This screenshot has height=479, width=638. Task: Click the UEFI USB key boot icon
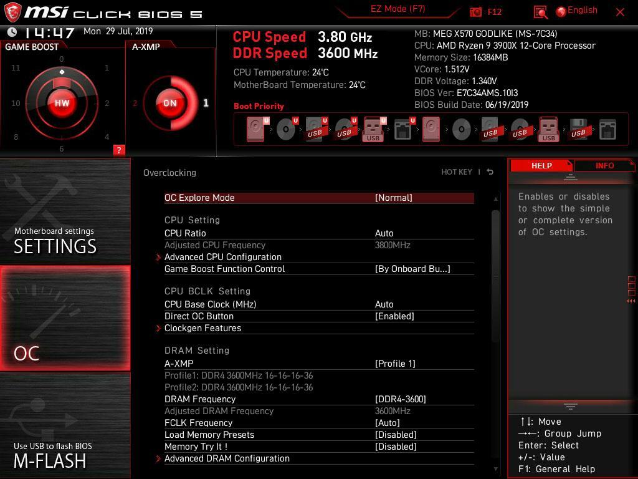[x=374, y=129]
